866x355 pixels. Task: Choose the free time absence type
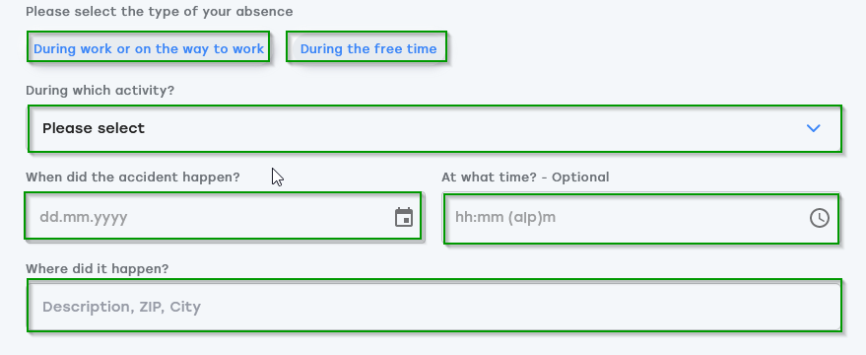(368, 48)
